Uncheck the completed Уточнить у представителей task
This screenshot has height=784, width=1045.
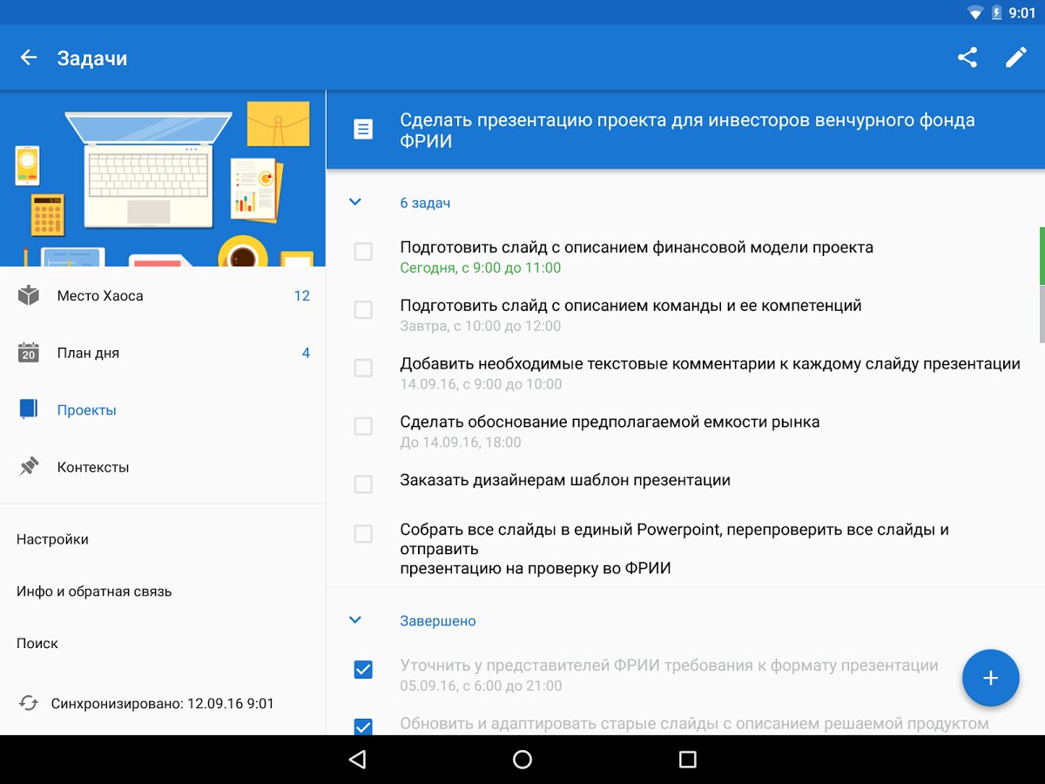363,669
